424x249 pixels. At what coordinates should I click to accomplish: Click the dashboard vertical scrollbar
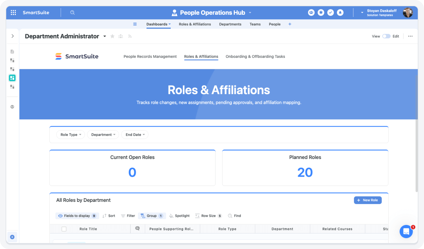417,133
